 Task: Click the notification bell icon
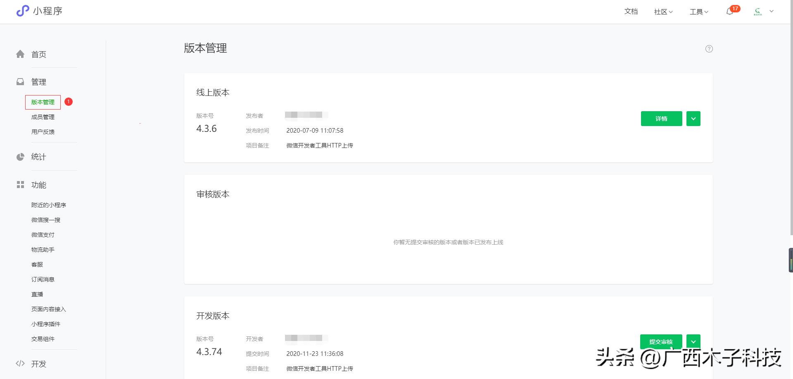729,12
